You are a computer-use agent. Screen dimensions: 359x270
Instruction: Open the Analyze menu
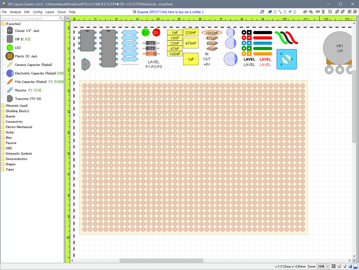16,12
